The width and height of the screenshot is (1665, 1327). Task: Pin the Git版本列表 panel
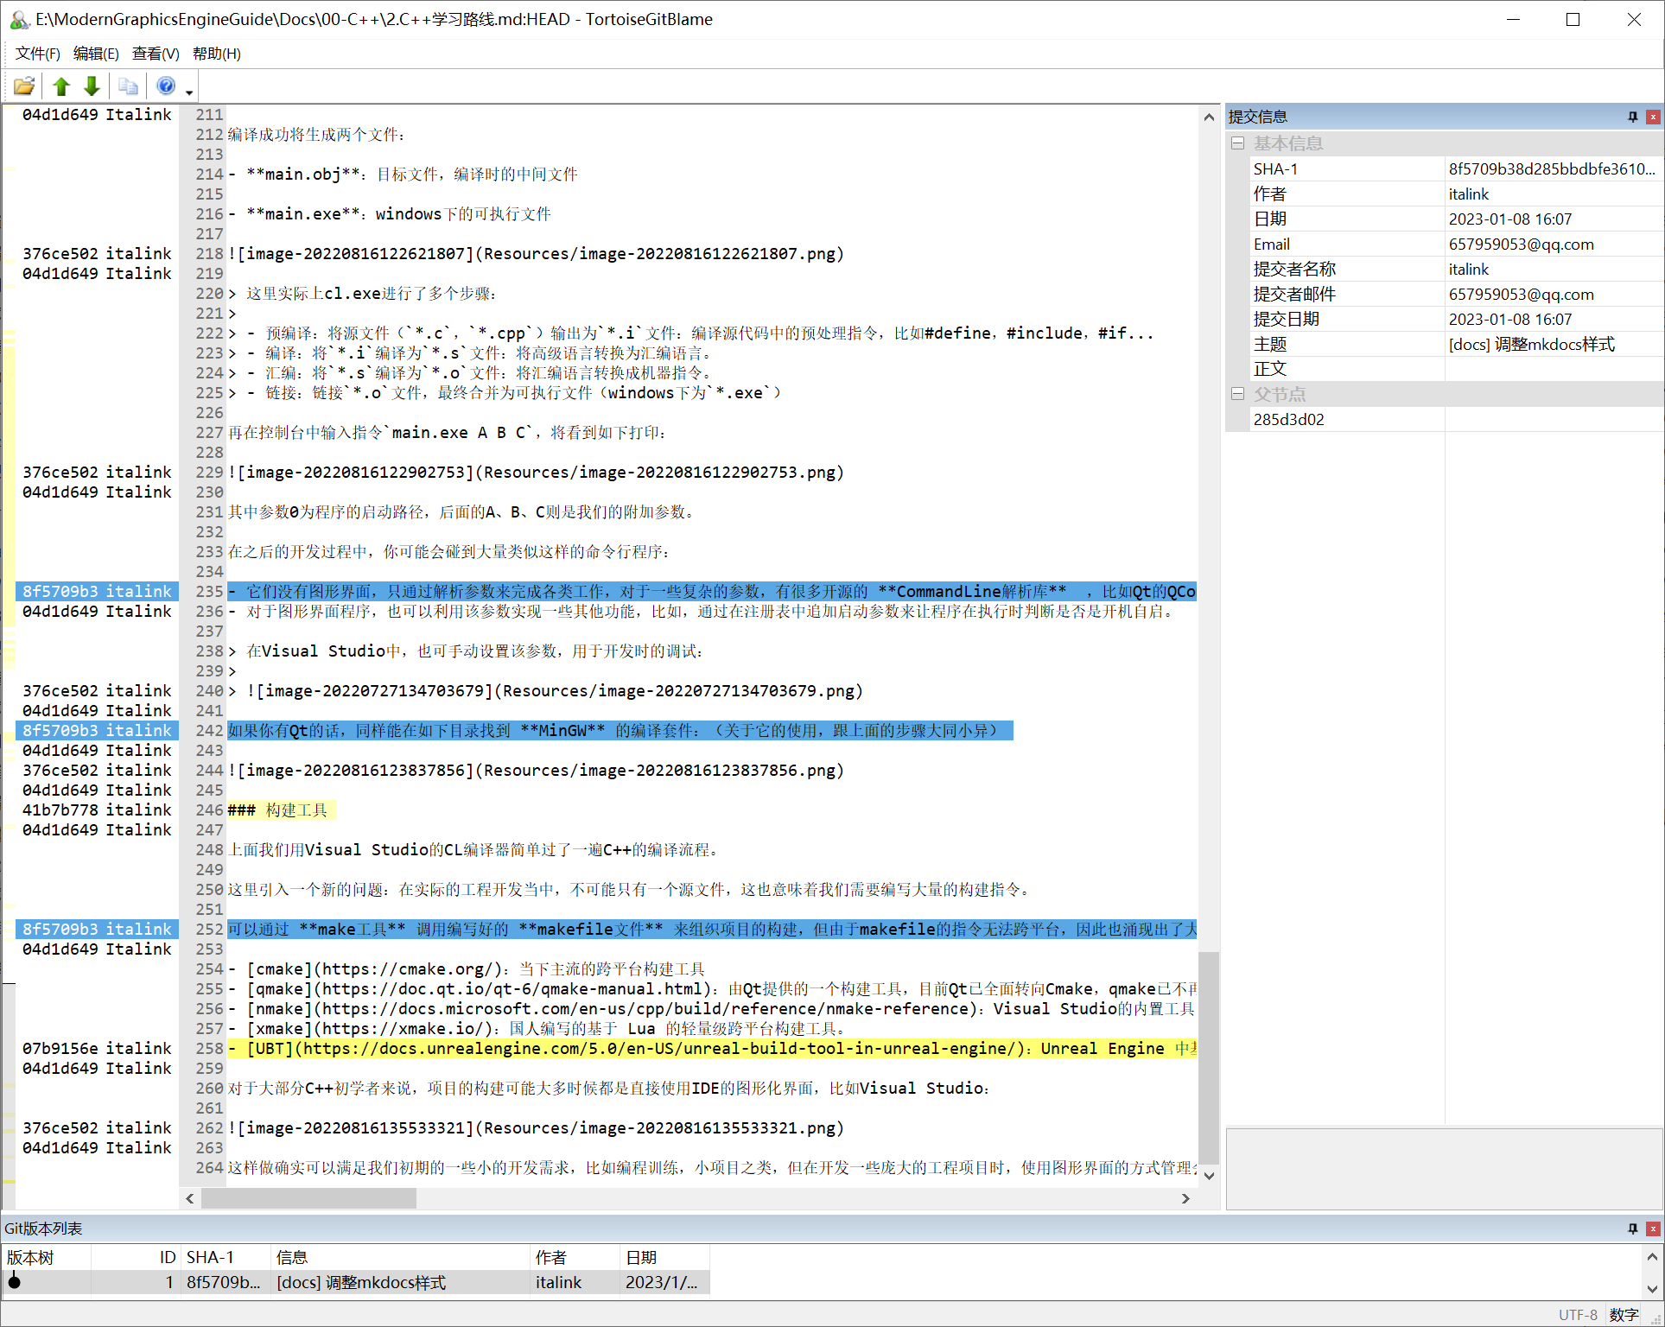tap(1632, 1229)
